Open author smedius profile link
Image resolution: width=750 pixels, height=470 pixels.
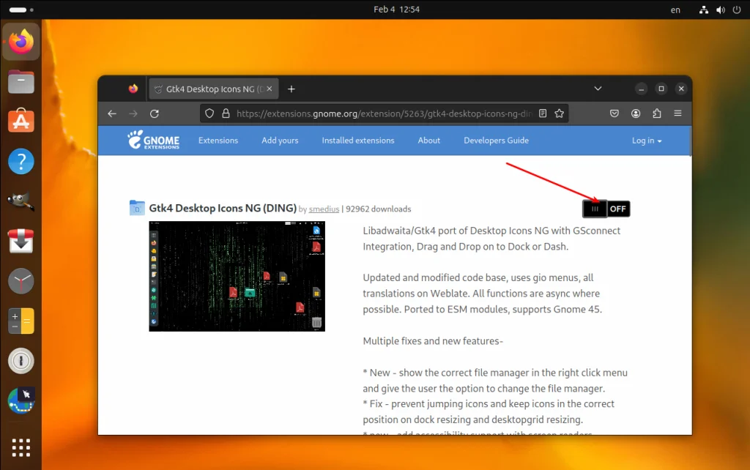coord(324,209)
